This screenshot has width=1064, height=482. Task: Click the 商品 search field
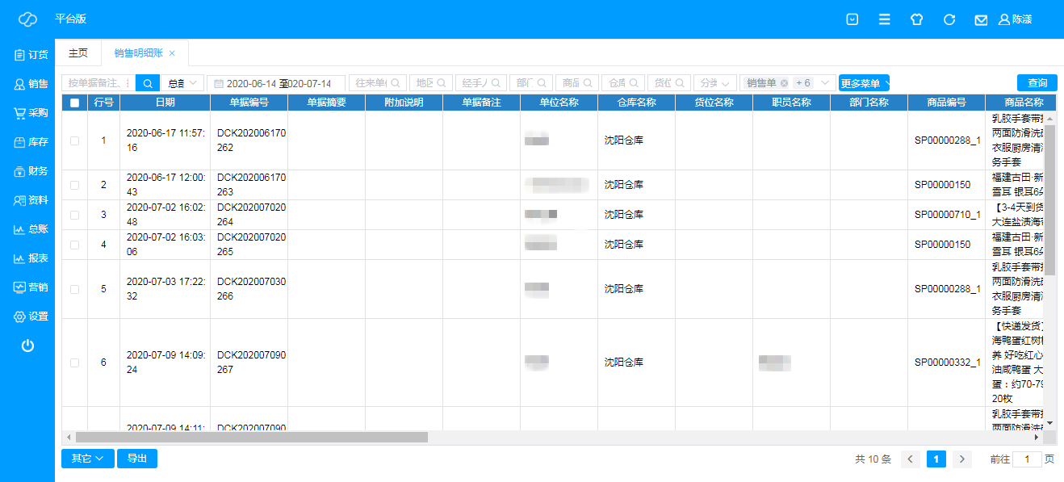click(x=577, y=83)
